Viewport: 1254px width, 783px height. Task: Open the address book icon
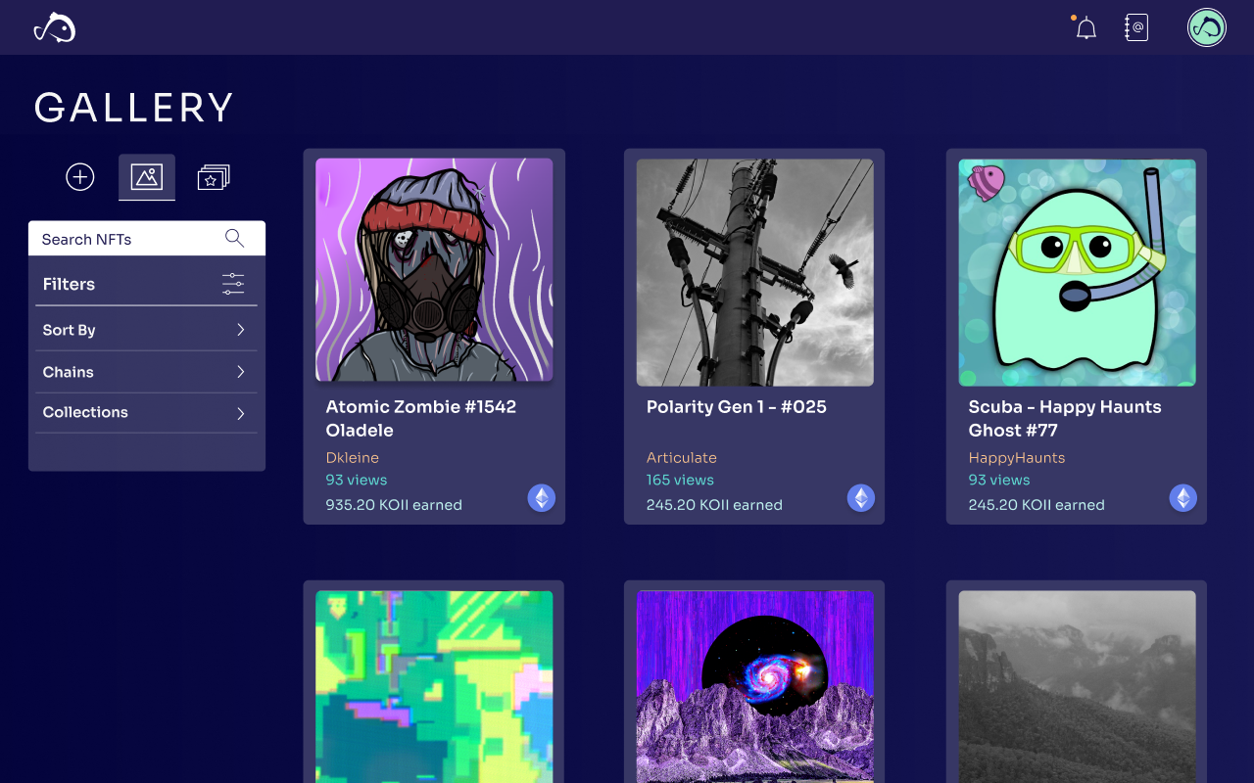[1136, 27]
